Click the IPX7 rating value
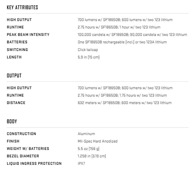This screenshot has width=195, height=174. pos(81,163)
